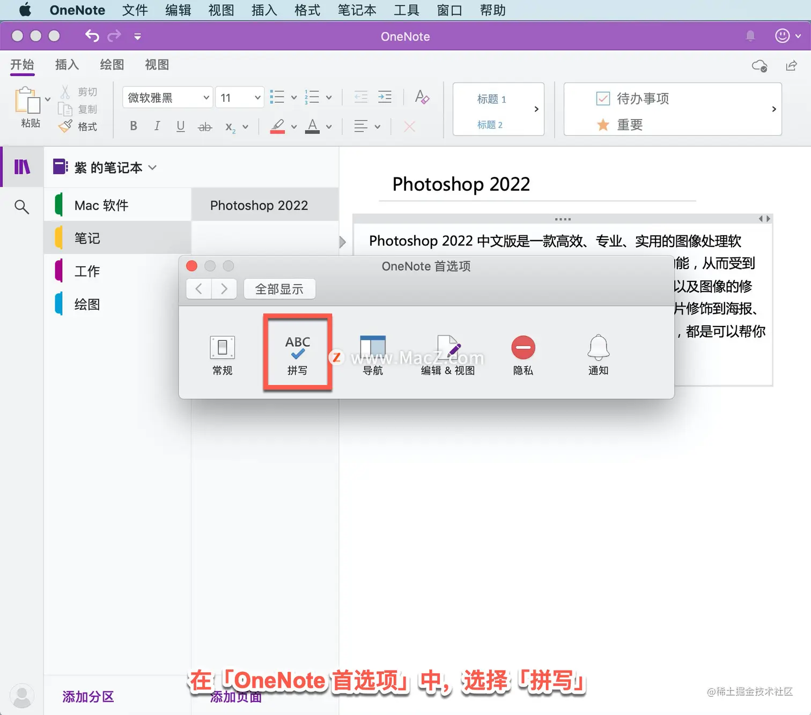Screen dimensions: 811x715
Task: Switch to the 绘图 ribbon tab
Action: pos(112,65)
